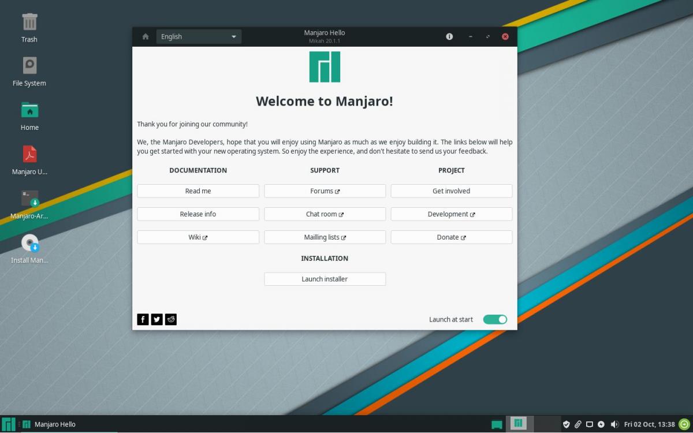Viewport: 693px width, 433px height.
Task: Click the Donate link button
Action: [451, 237]
